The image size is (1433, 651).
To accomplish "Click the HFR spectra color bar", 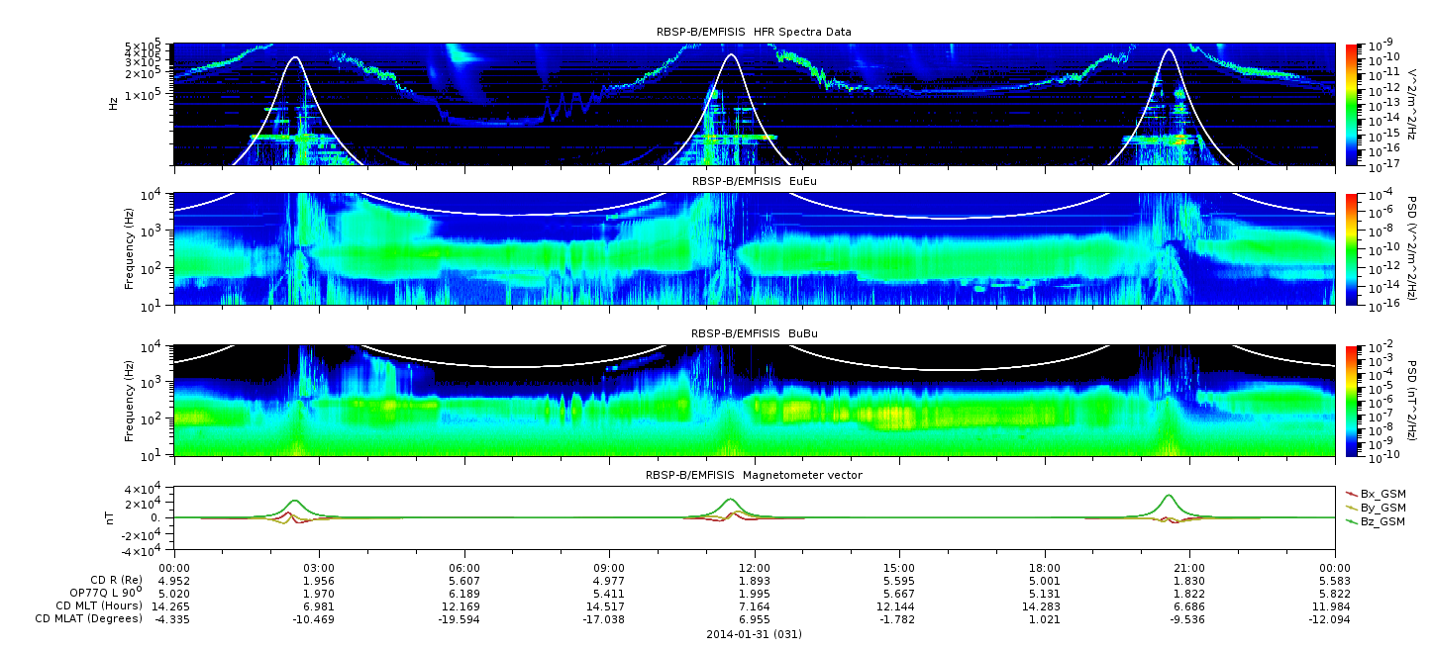I will click(1353, 104).
